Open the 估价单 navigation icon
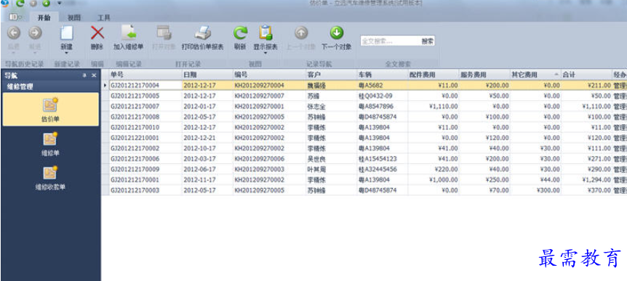The image size is (627, 281). (50, 105)
